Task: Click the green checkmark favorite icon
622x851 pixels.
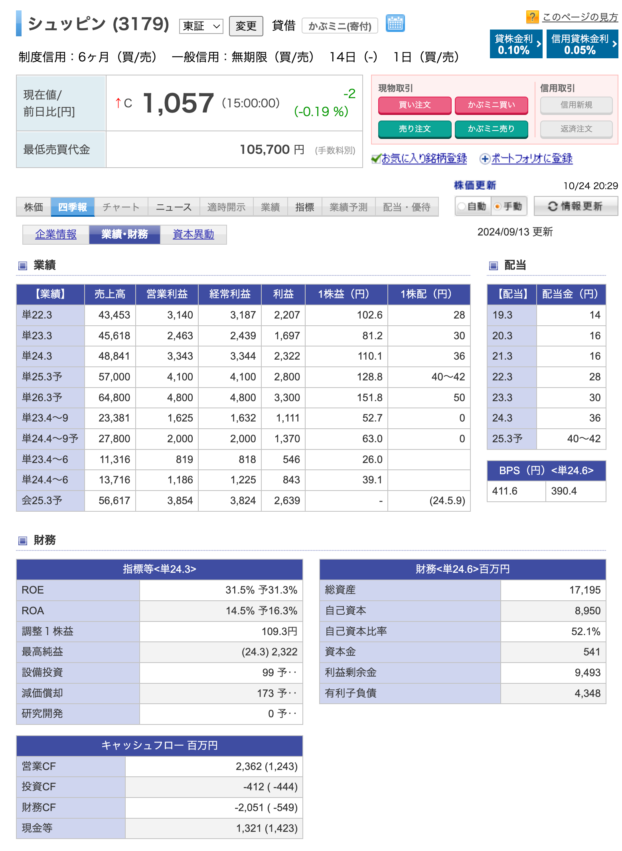Action: (376, 159)
